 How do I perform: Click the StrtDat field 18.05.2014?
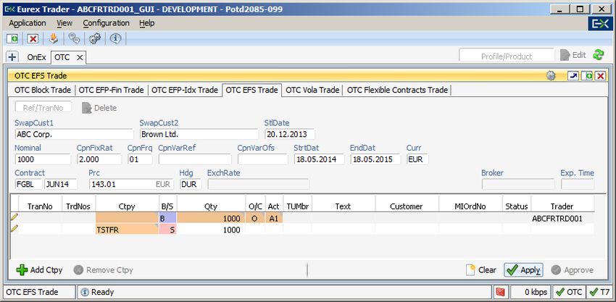tap(319, 159)
